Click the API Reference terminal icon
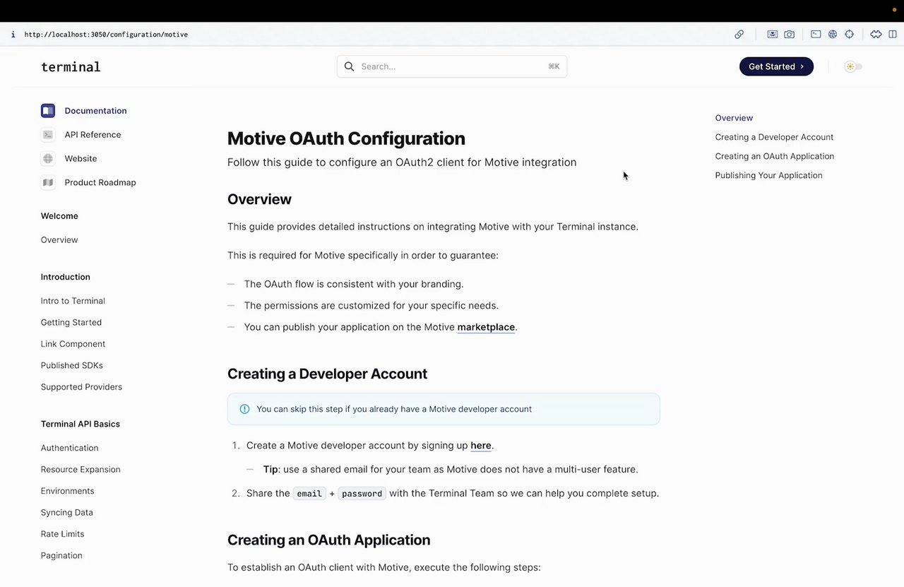The width and height of the screenshot is (904, 587). click(x=48, y=135)
